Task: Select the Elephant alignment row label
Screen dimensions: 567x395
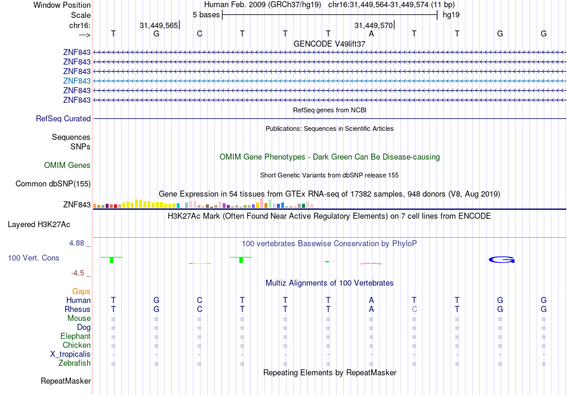Action: [x=76, y=336]
